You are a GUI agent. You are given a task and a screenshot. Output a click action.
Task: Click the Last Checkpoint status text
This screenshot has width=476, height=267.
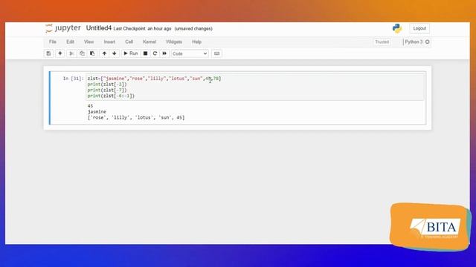(142, 28)
